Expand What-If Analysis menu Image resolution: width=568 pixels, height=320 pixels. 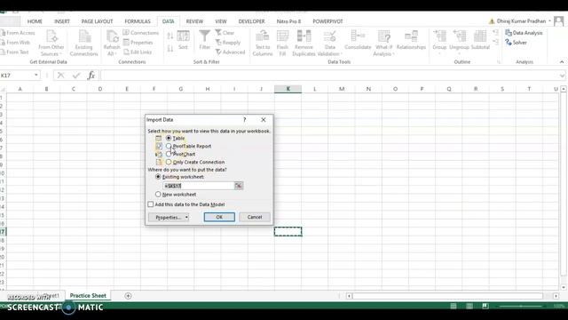pos(383,44)
